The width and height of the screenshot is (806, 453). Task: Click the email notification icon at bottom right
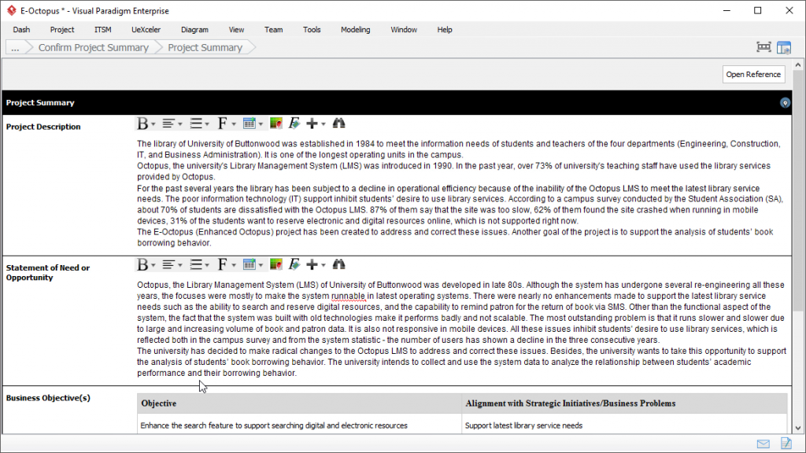[x=763, y=444]
